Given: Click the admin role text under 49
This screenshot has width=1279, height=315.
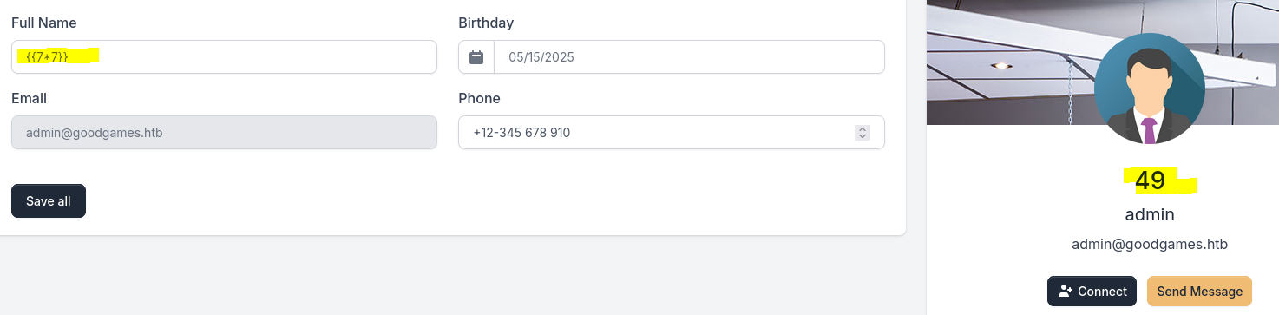Looking at the screenshot, I should click(x=1150, y=214).
